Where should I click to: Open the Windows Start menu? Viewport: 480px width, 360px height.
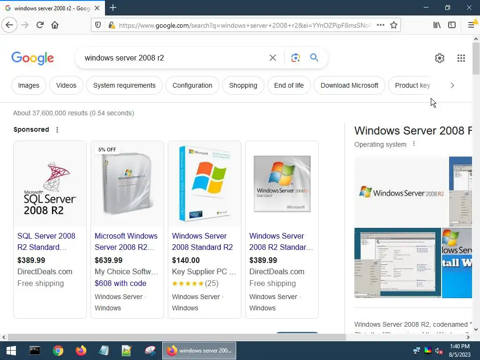11,351
